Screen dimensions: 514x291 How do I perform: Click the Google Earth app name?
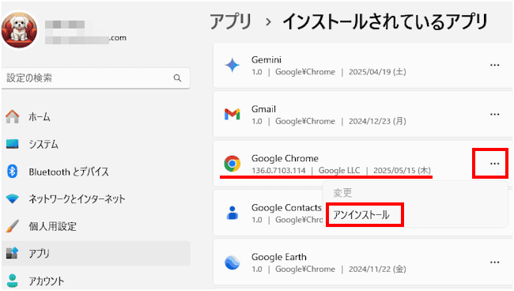(279, 257)
